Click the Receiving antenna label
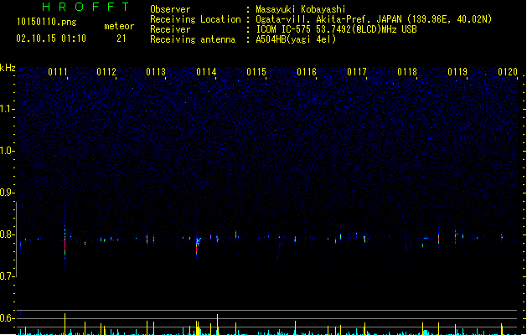Screen dimensions: 527x335 (193, 39)
